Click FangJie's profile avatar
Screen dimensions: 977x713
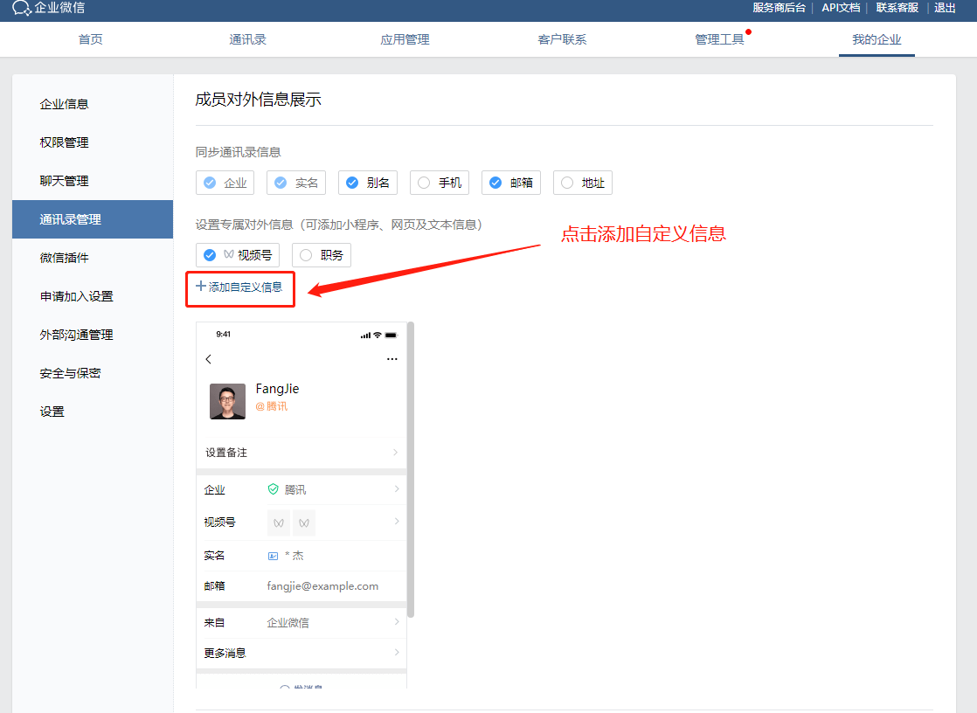(227, 401)
